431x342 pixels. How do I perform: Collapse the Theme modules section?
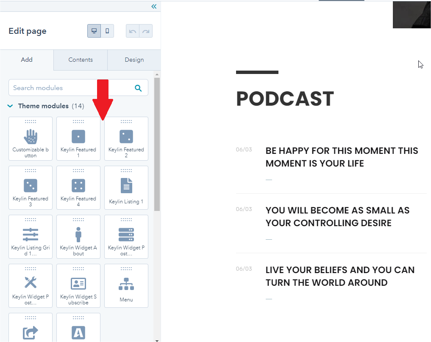pos(11,106)
